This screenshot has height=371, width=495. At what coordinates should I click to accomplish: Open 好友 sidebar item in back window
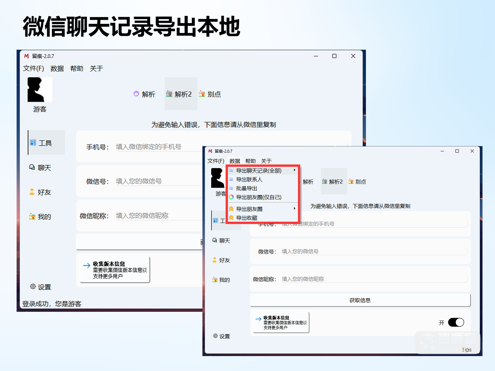(x=40, y=192)
